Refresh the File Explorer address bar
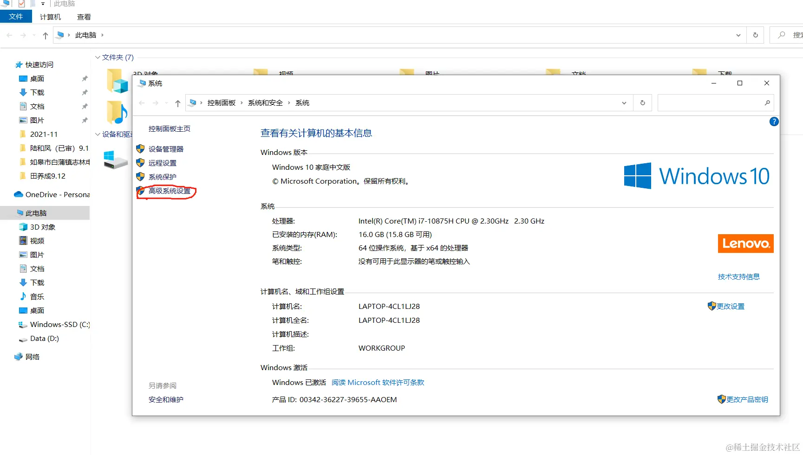The width and height of the screenshot is (803, 455). pyautogui.click(x=756, y=35)
